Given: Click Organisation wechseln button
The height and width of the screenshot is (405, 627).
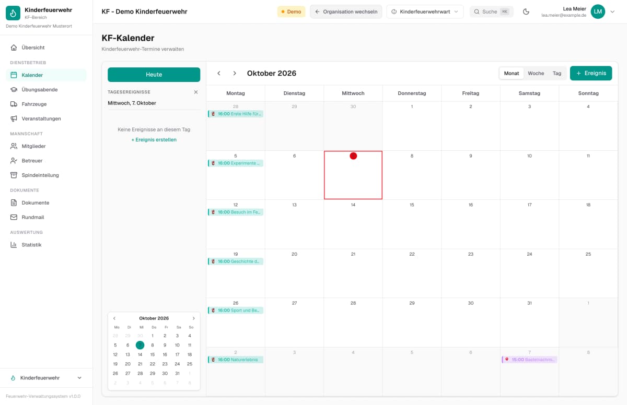Looking at the screenshot, I should point(346,11).
